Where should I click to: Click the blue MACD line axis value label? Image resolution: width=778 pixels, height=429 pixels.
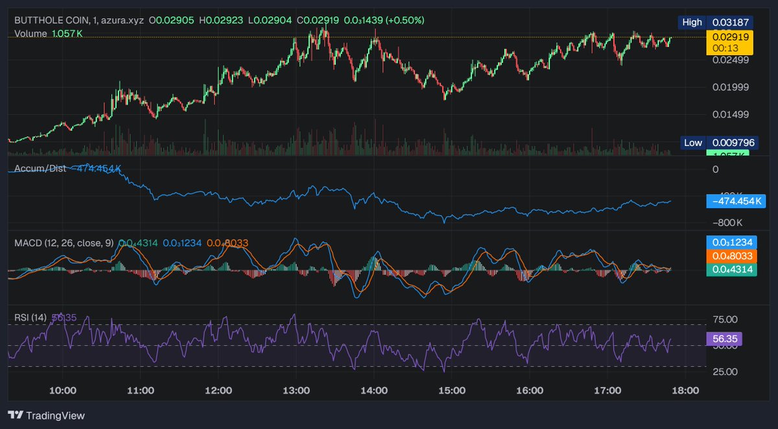tap(732, 243)
